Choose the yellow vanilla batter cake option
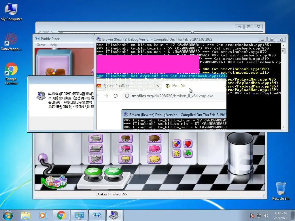Viewport: 295px width, 221px height. coord(125,159)
